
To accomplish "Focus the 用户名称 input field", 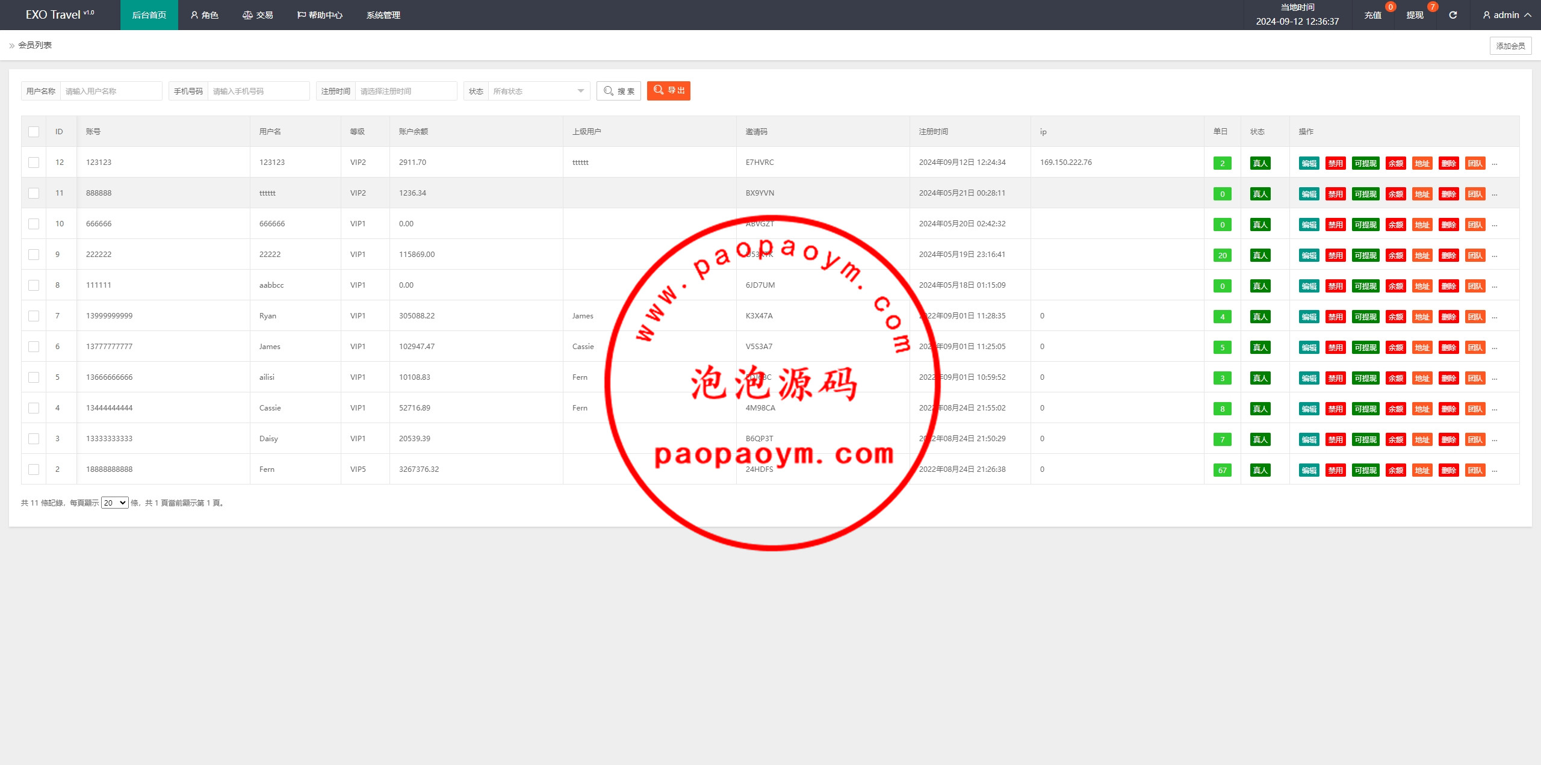I will (x=111, y=91).
